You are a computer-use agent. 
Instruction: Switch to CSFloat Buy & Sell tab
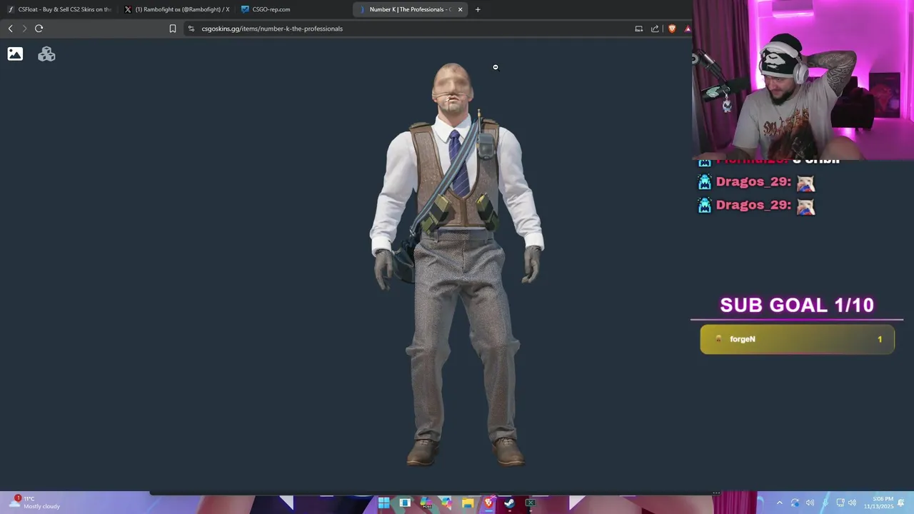pyautogui.click(x=60, y=9)
